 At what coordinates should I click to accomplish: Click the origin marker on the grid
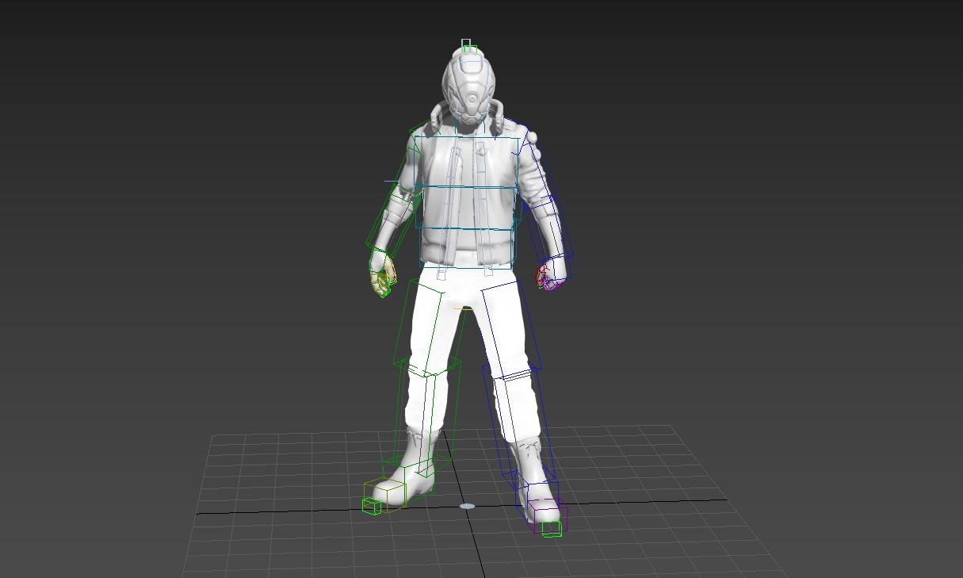[x=468, y=506]
